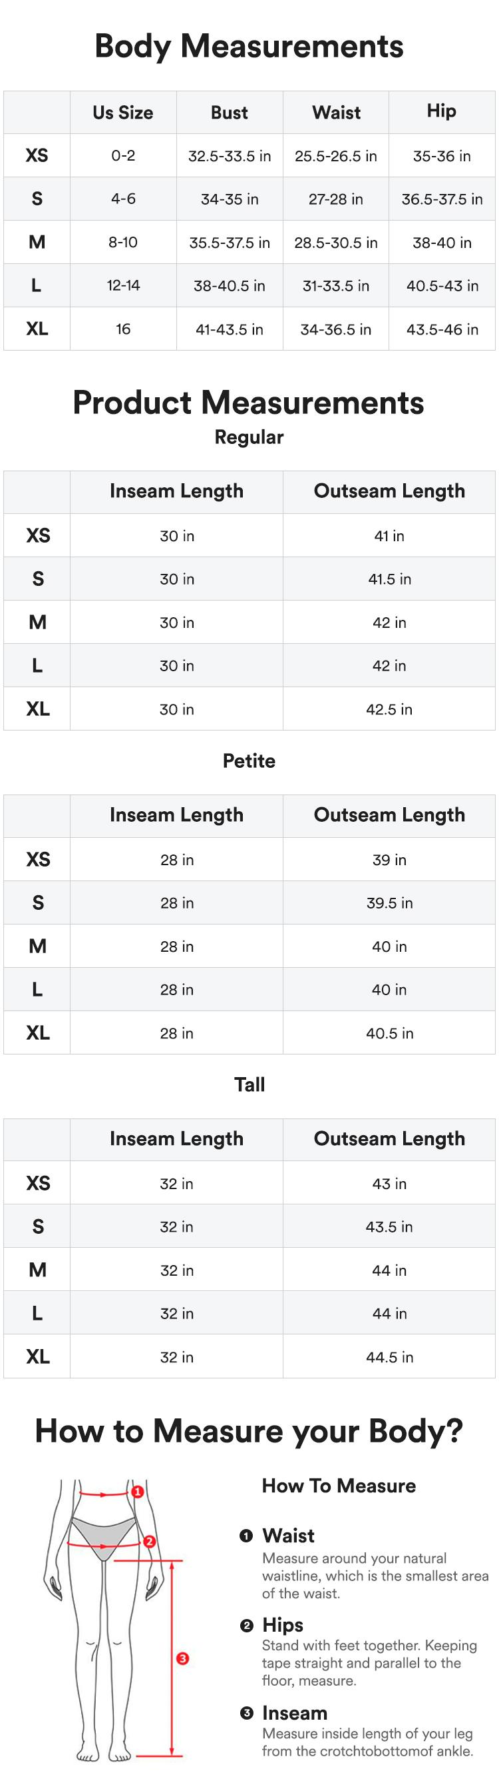Click the Hip column header
499x1773 pixels.
(441, 111)
